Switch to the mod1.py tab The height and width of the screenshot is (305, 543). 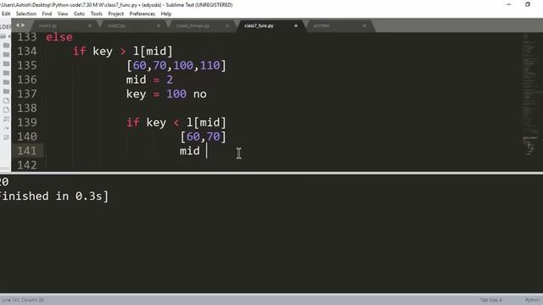tap(48, 25)
